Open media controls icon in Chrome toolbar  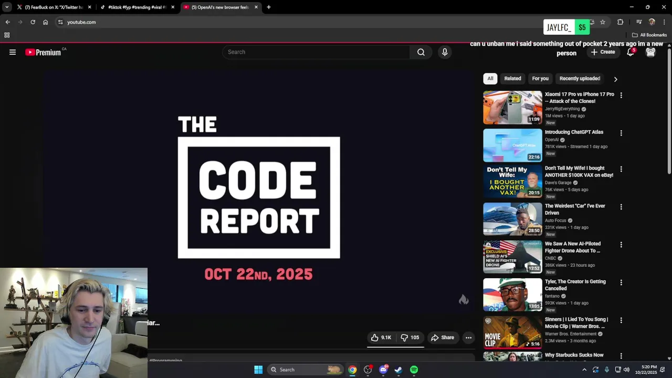coord(639,22)
